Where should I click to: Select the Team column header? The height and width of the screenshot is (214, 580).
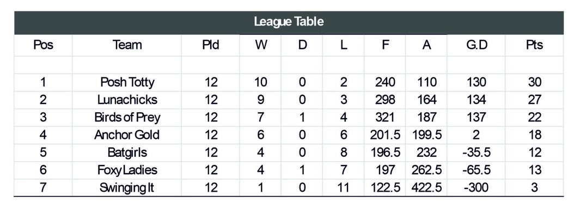127,45
